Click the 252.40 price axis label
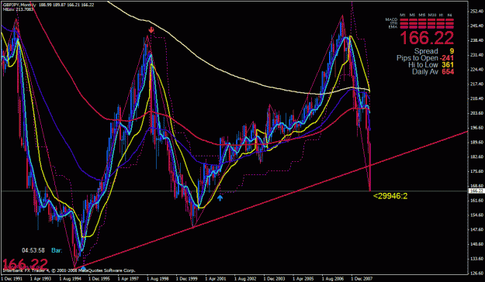The width and height of the screenshot is (485, 282). coord(476,12)
